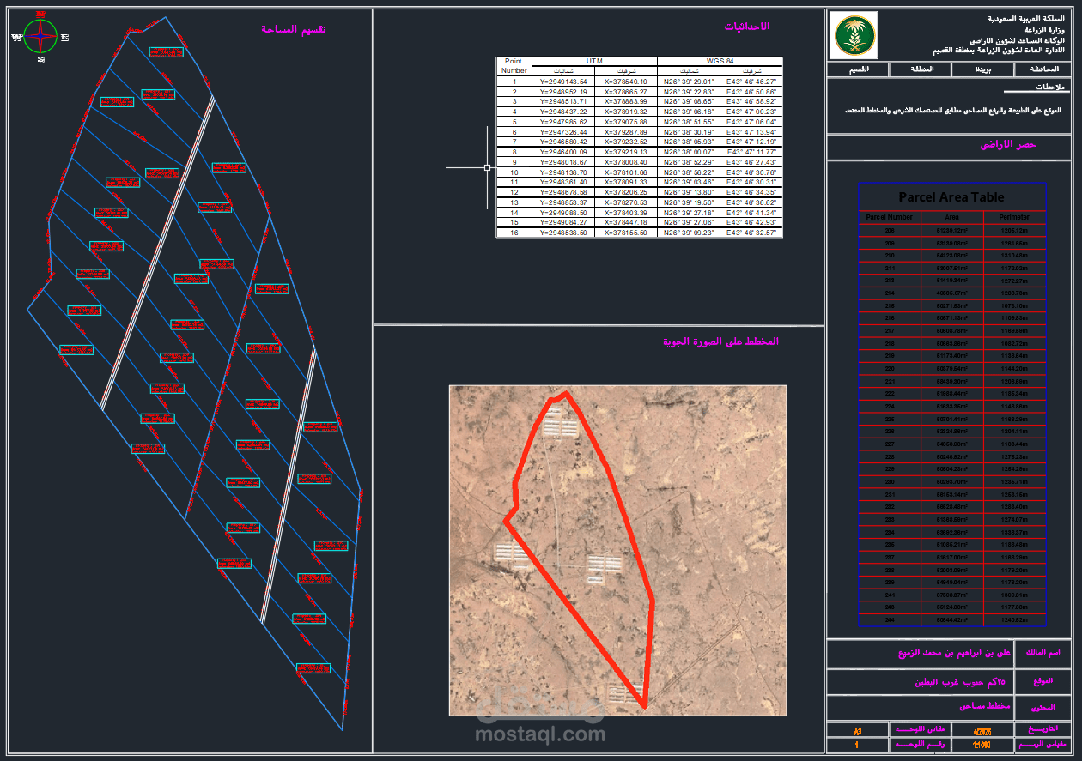Click cell 'X=378008.40'
The height and width of the screenshot is (761, 1082).
click(625, 162)
